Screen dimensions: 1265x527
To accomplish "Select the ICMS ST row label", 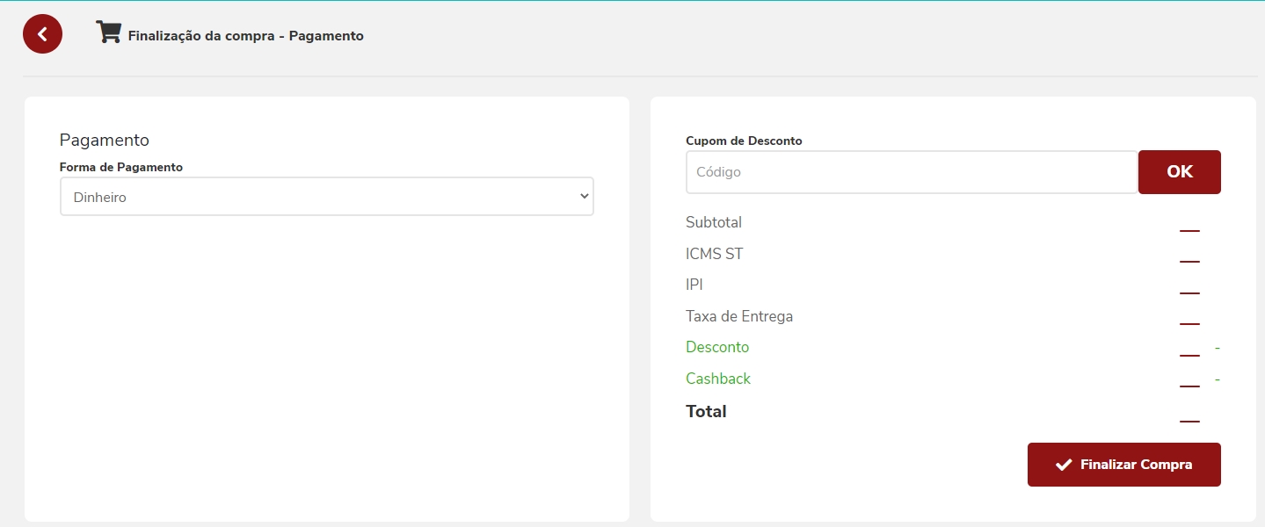I will click(x=714, y=254).
